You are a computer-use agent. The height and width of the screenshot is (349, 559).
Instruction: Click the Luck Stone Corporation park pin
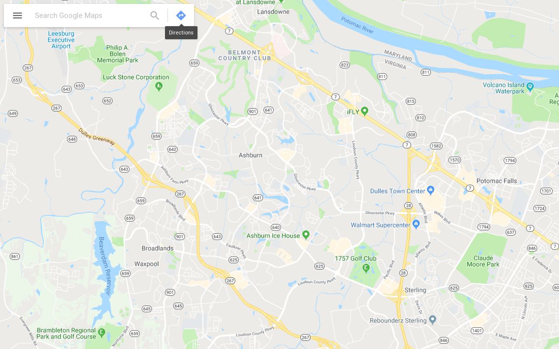coord(159,86)
